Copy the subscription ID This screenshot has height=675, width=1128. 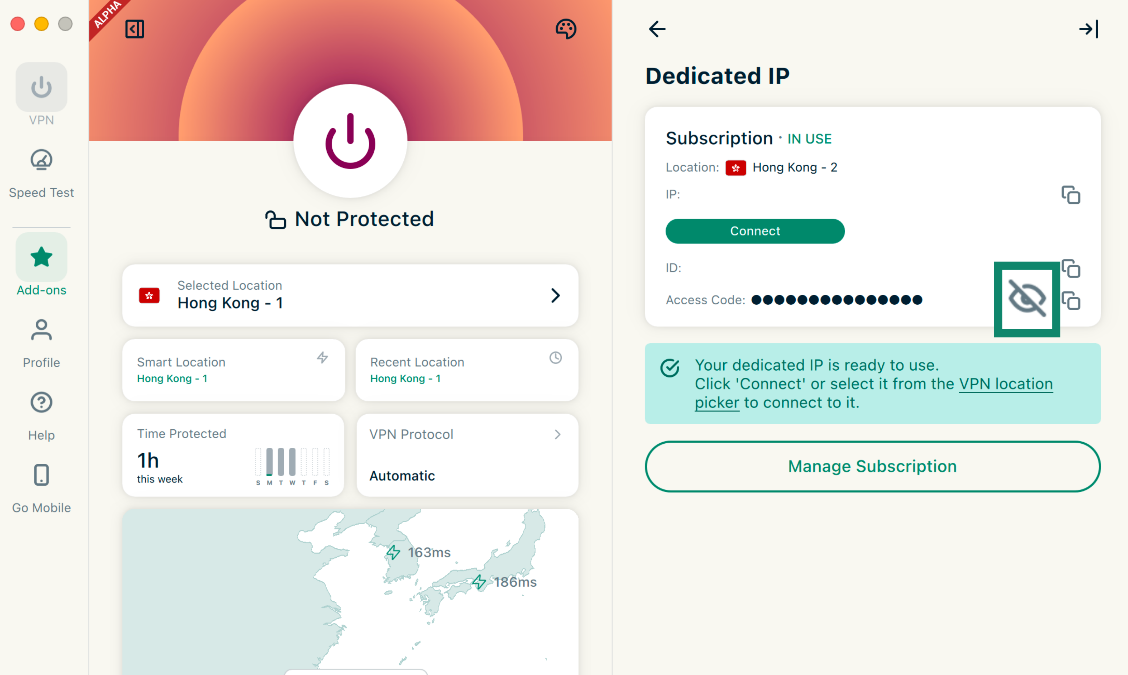[x=1071, y=268]
